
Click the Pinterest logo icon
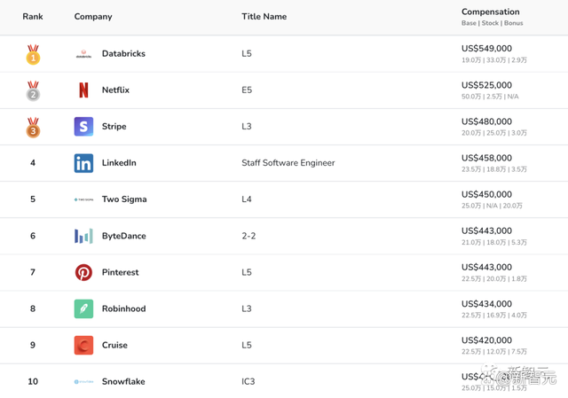point(83,272)
